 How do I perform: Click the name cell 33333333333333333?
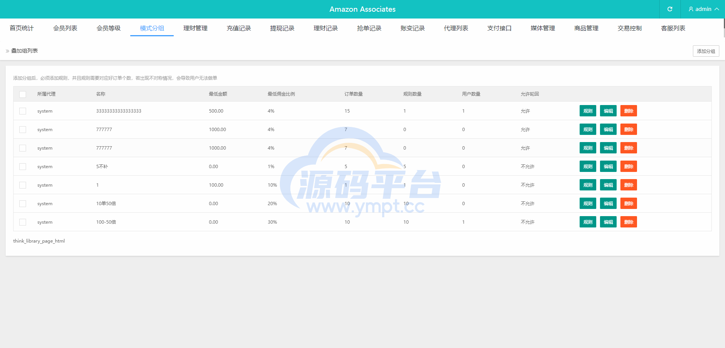[x=119, y=111]
